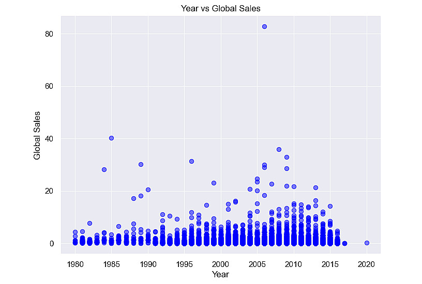422x284 pixels.
Task: Click the lone 2020 data point
Action: tap(367, 243)
